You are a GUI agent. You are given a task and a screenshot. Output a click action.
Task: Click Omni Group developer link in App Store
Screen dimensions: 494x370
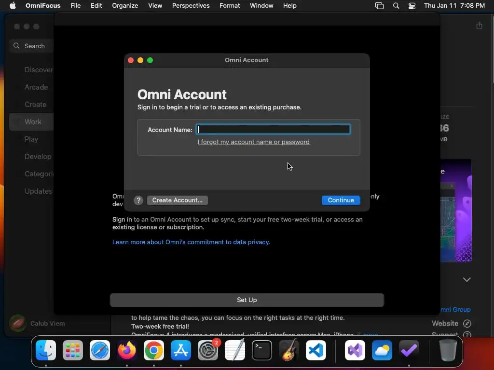pos(455,310)
